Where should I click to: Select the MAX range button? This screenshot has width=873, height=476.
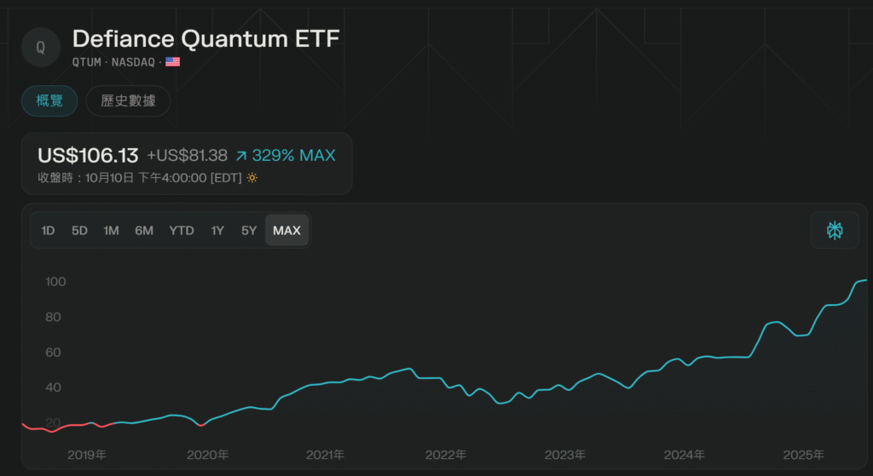click(x=286, y=230)
